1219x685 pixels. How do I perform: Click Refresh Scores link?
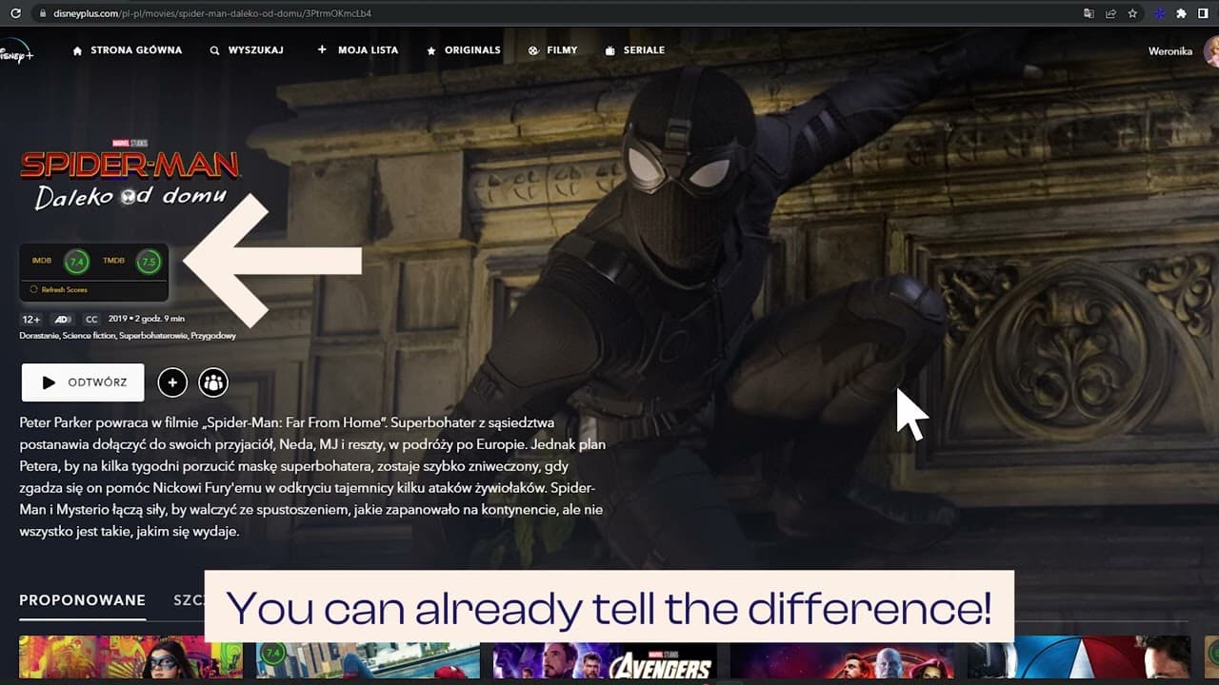[x=65, y=289]
